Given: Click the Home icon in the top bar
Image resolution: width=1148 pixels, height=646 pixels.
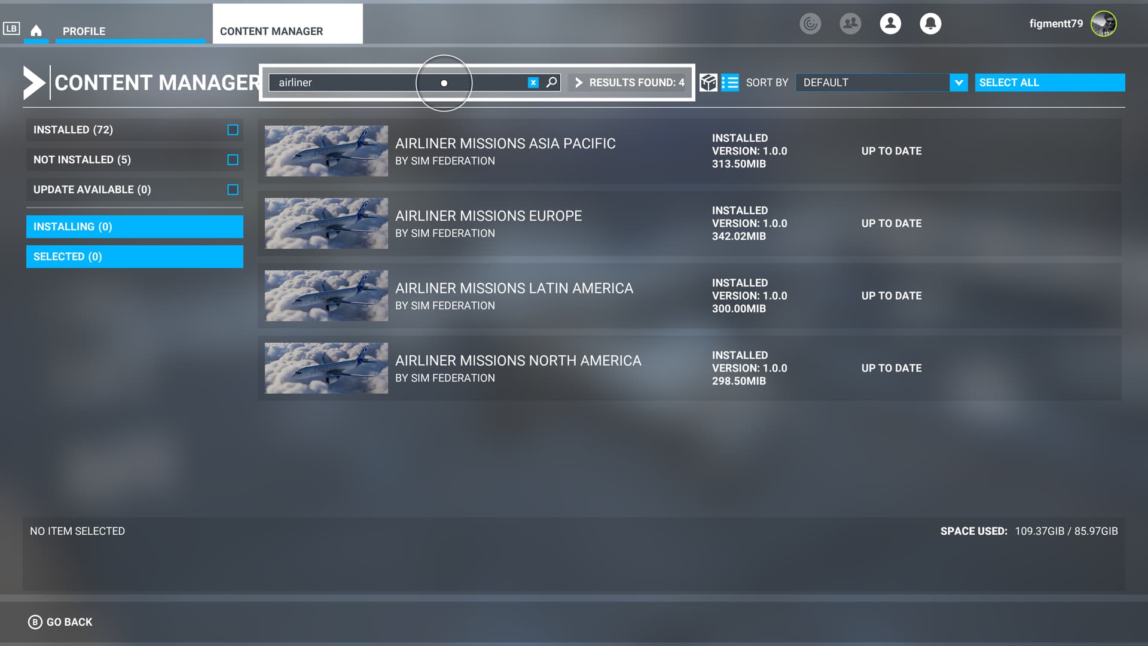Looking at the screenshot, I should tap(36, 31).
